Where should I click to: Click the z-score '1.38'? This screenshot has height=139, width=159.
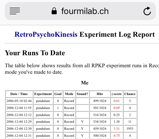[117, 121]
